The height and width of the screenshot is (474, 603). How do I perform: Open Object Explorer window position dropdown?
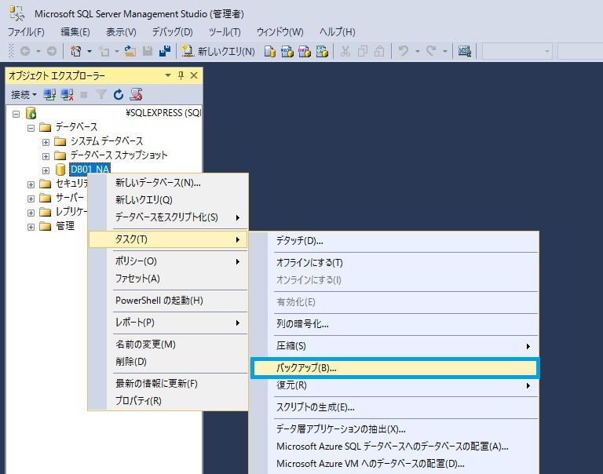(x=168, y=75)
